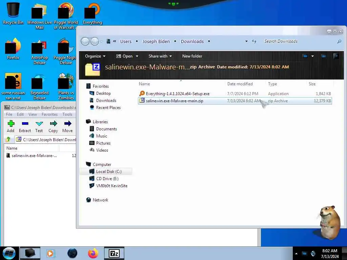
Task: Click the search magnifier icon
Action: [339, 41]
